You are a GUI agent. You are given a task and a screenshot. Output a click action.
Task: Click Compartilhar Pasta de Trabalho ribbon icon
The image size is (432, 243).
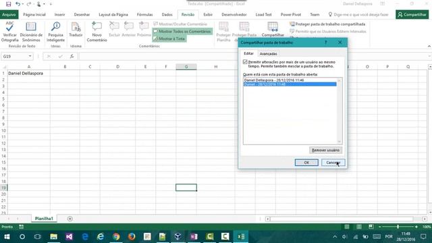click(273, 30)
